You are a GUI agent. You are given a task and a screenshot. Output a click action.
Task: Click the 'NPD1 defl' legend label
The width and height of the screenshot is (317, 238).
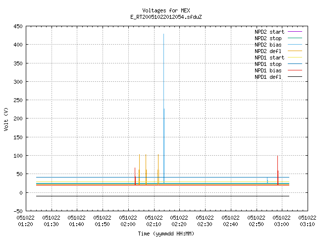(268, 77)
